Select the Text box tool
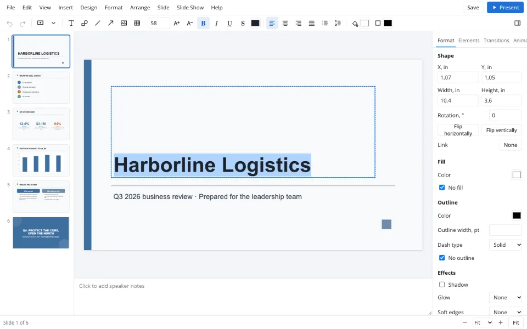527x329 pixels. click(71, 23)
